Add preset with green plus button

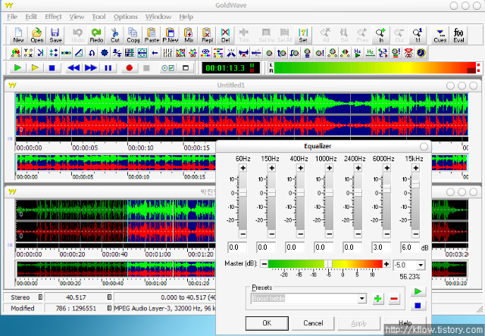(377, 299)
